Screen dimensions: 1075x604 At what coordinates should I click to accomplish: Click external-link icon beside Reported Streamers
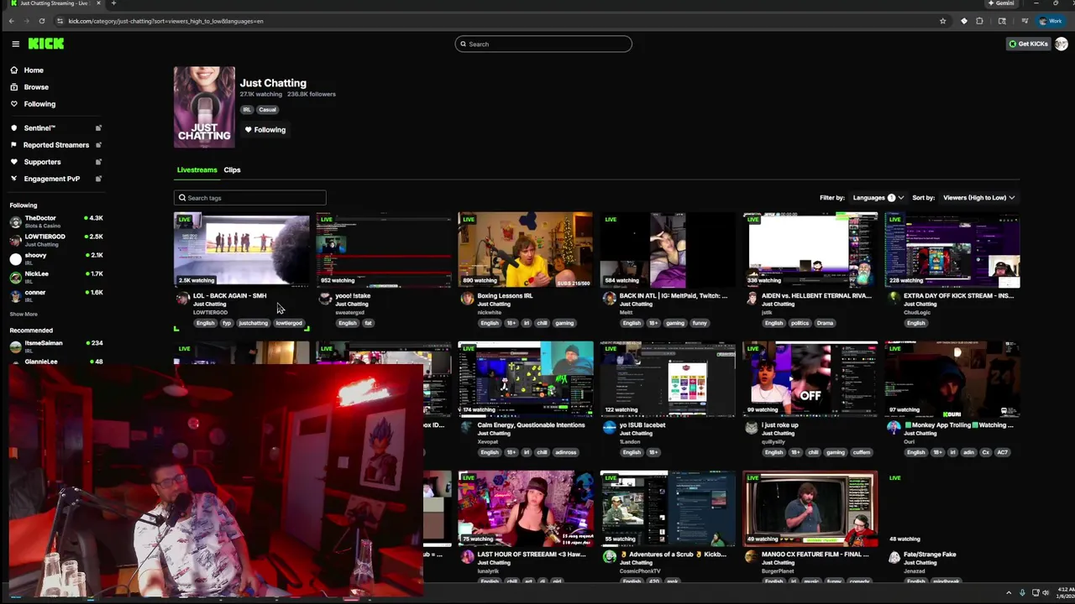[x=98, y=145]
